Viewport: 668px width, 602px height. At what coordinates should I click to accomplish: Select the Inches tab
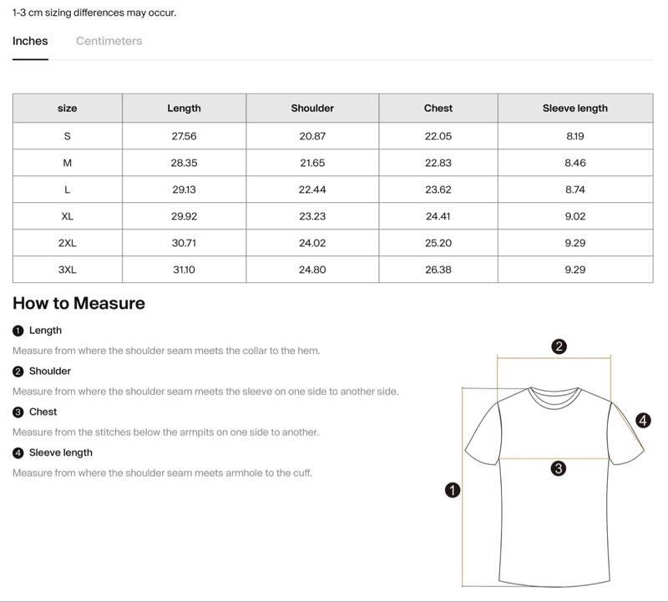click(x=30, y=41)
